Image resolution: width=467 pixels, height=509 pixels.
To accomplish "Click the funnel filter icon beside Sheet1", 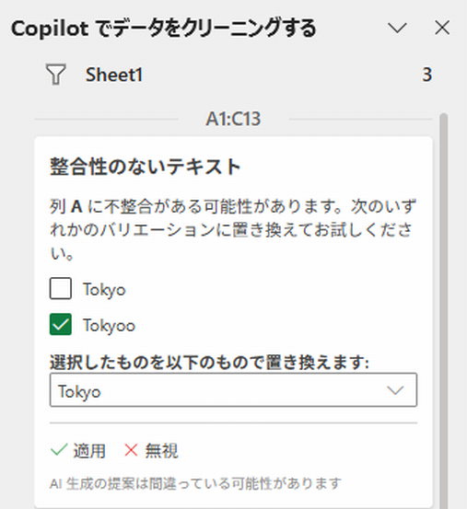I will click(x=56, y=75).
